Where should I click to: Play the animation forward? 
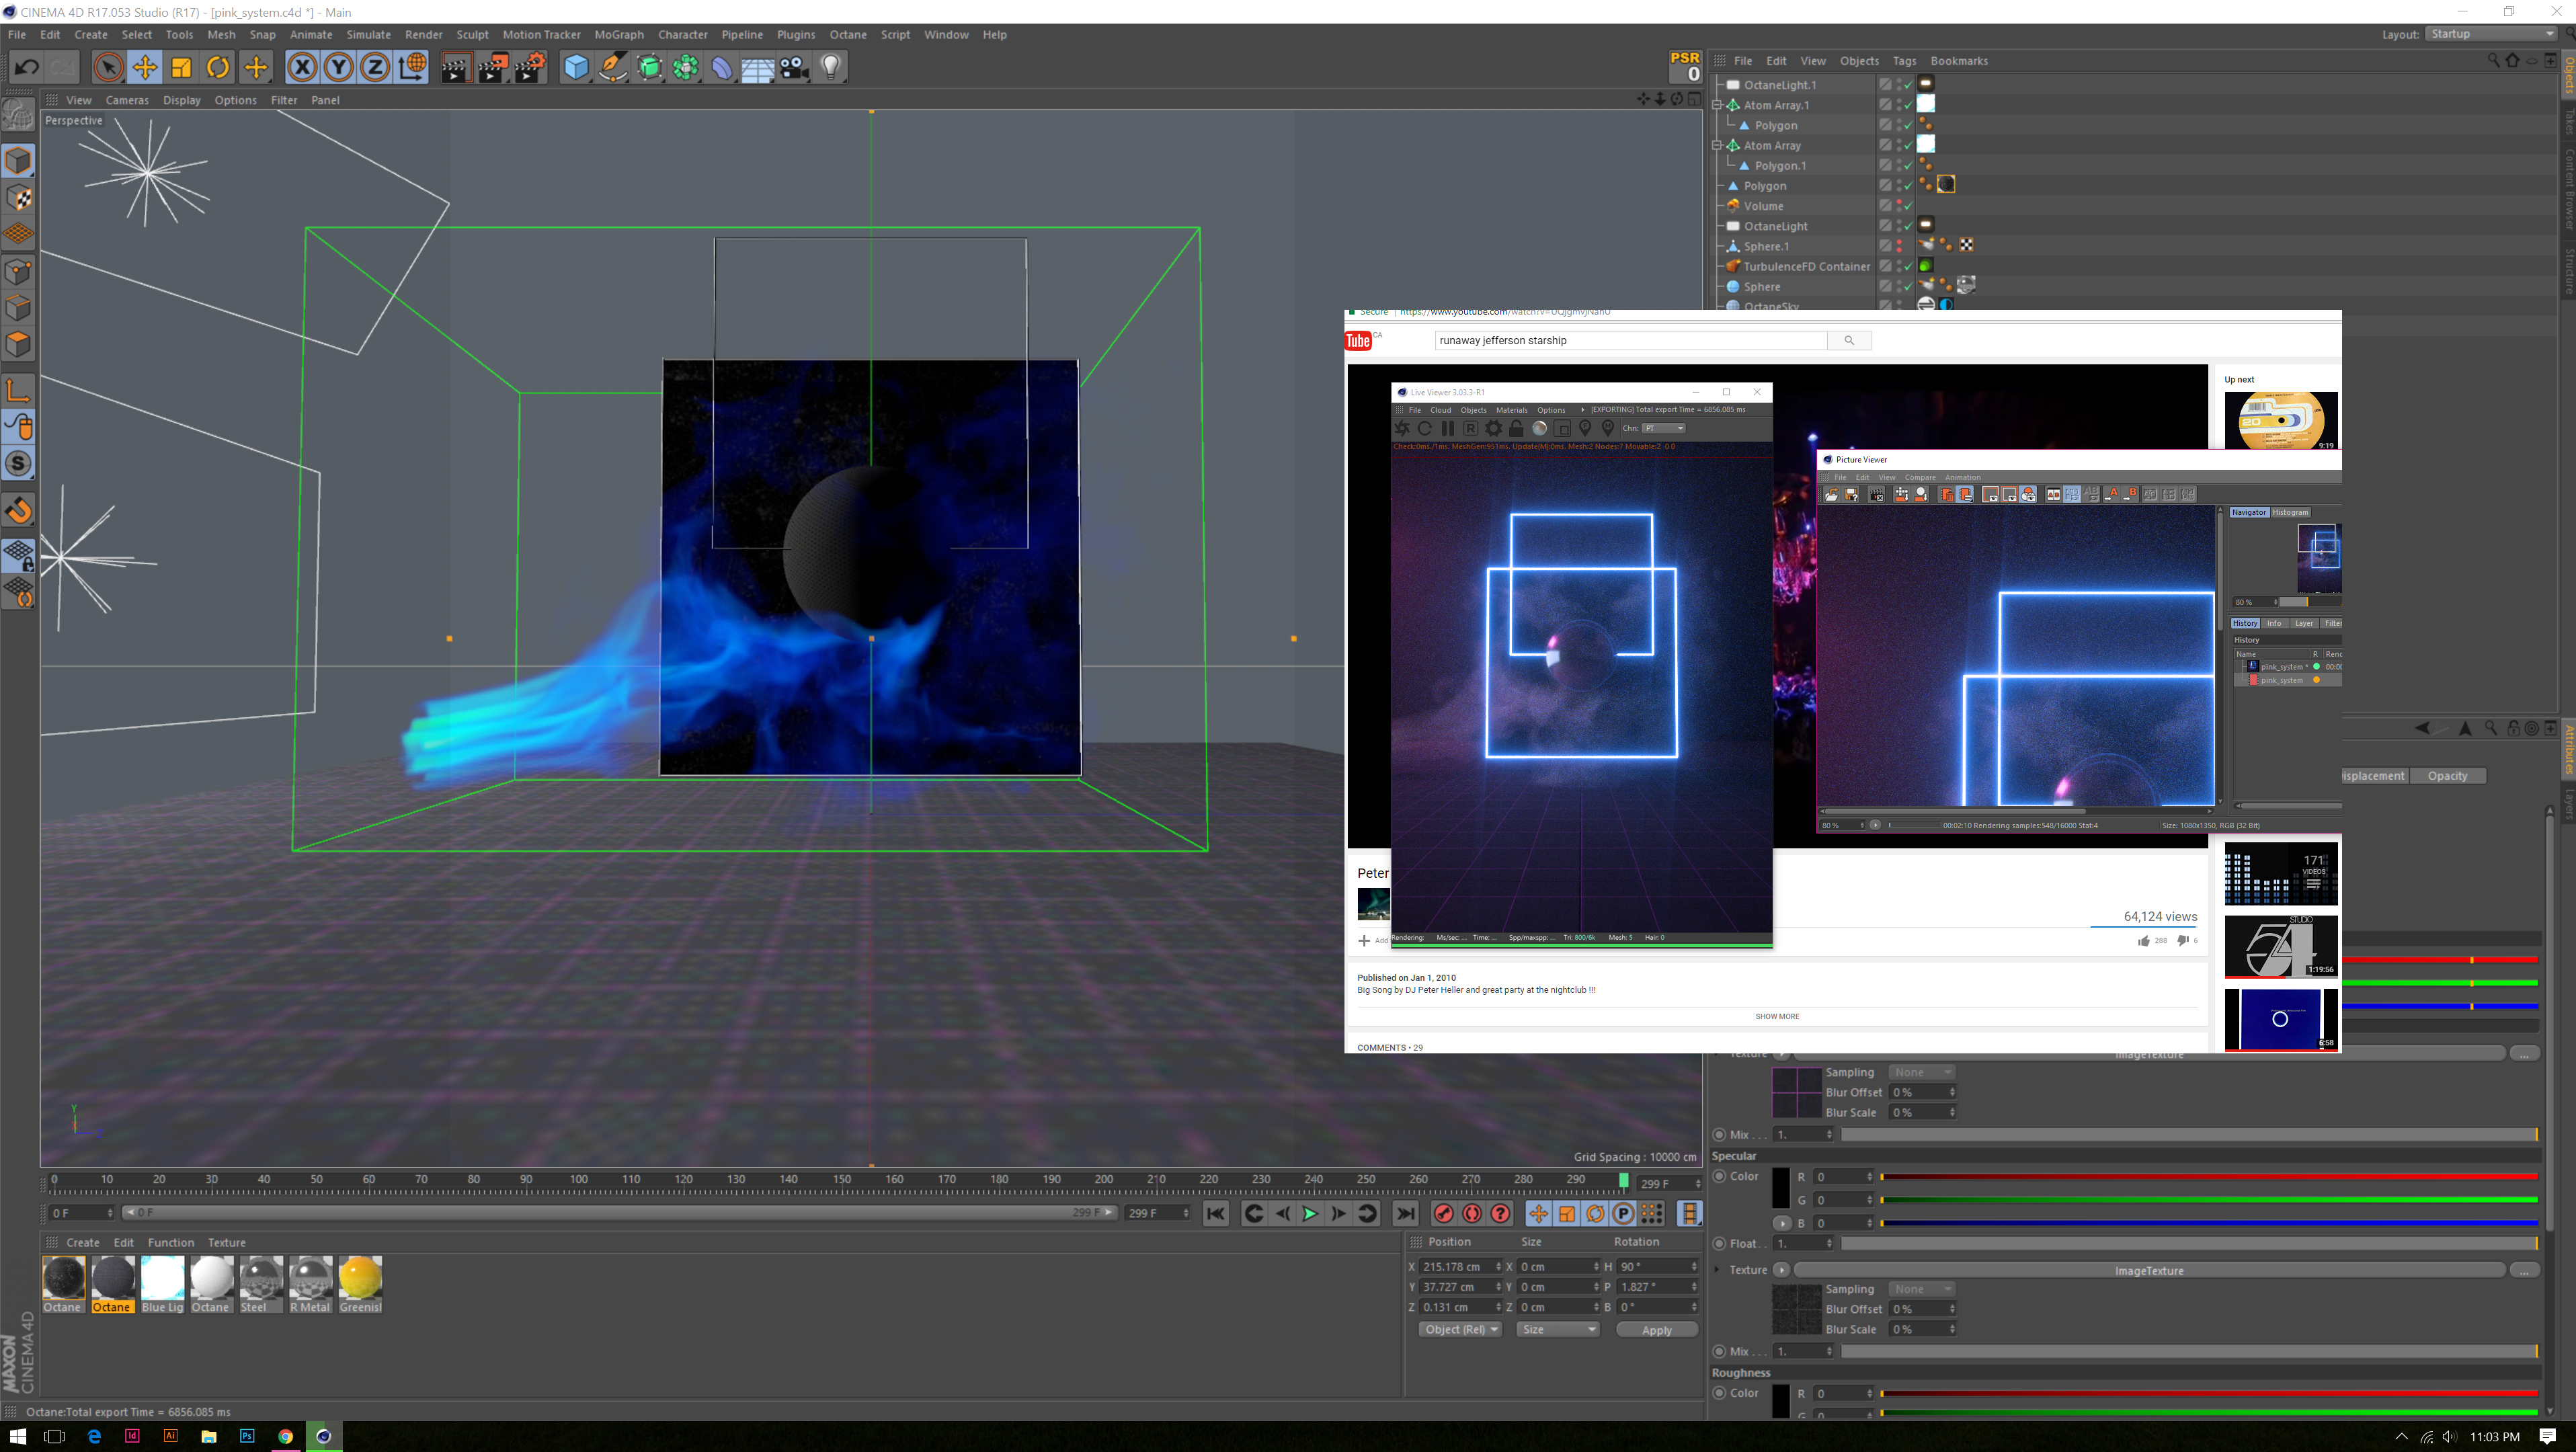coord(1310,1214)
